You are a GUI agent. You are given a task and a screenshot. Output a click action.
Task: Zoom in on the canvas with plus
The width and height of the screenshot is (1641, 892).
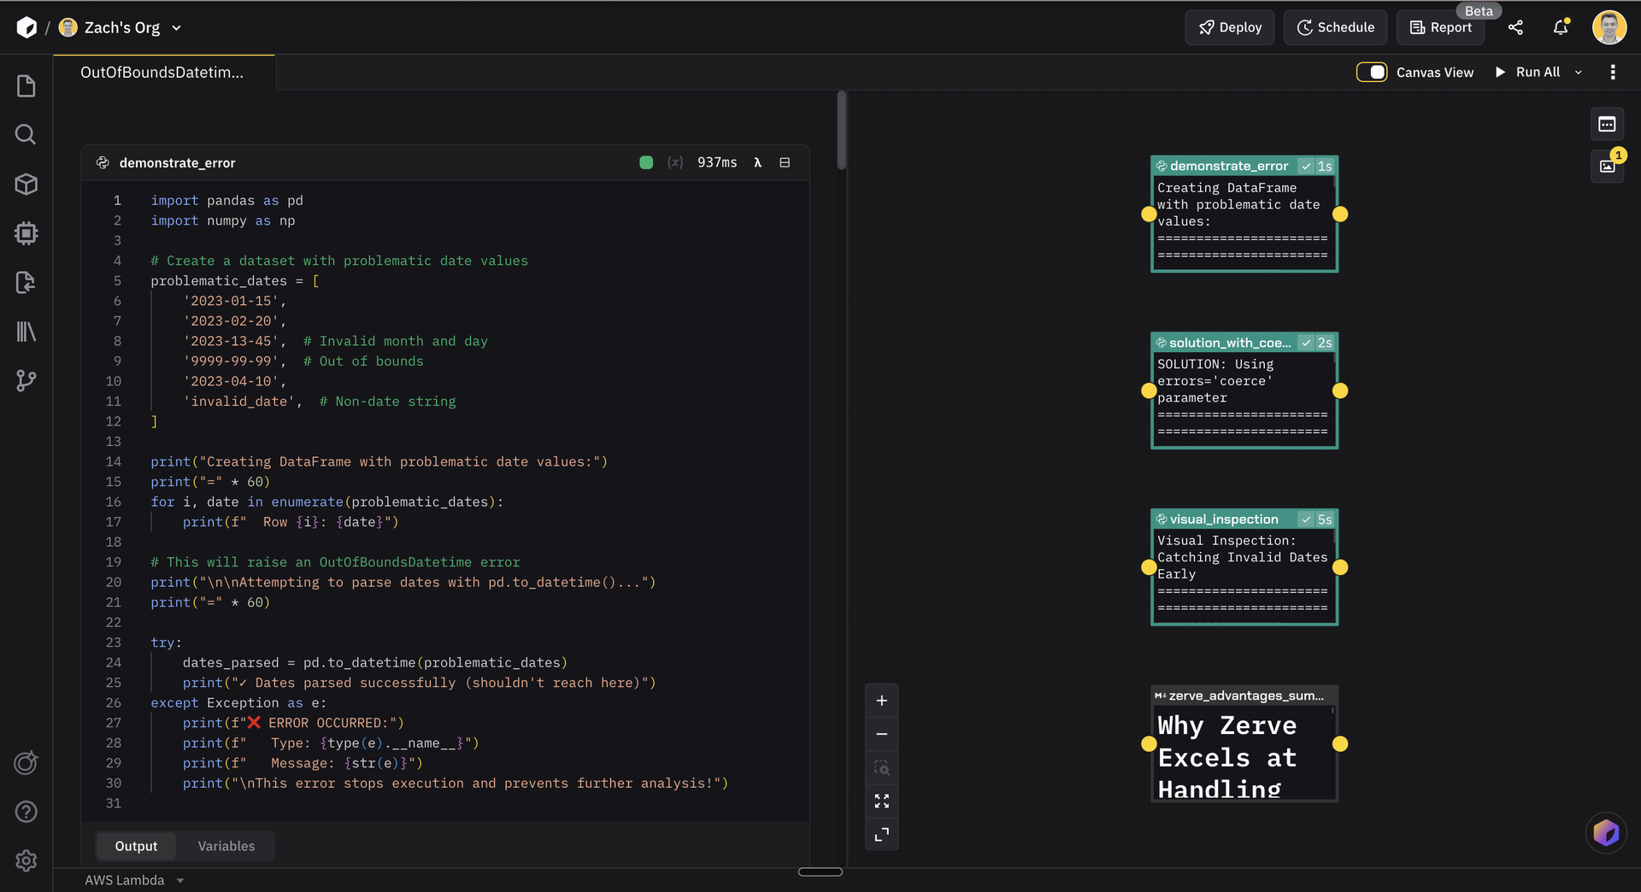882,701
